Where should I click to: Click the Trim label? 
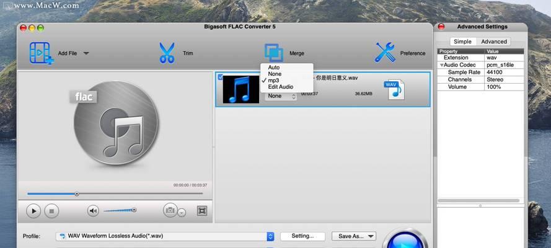[188, 53]
